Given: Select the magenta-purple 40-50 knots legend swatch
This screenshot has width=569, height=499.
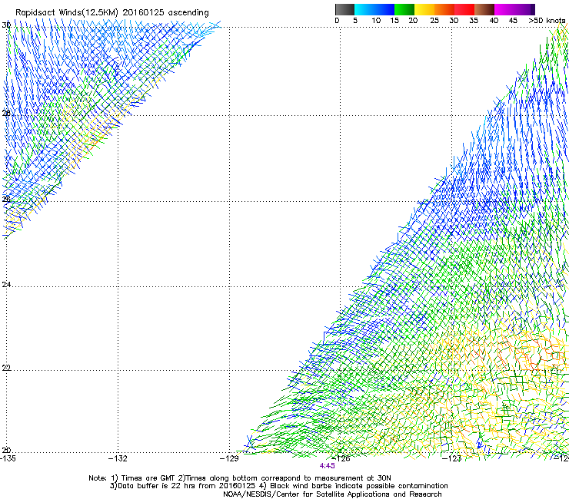Looking at the screenshot, I should coord(514,9).
